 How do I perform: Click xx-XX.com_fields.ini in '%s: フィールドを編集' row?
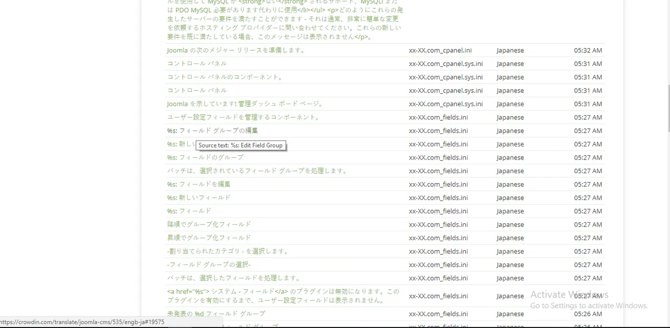click(x=439, y=184)
